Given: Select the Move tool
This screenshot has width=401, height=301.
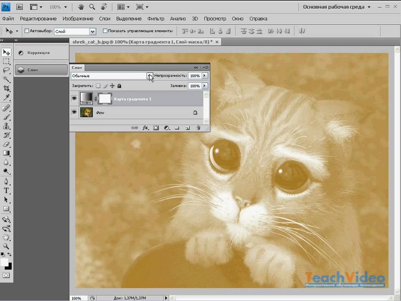Looking at the screenshot, I should (x=6, y=52).
